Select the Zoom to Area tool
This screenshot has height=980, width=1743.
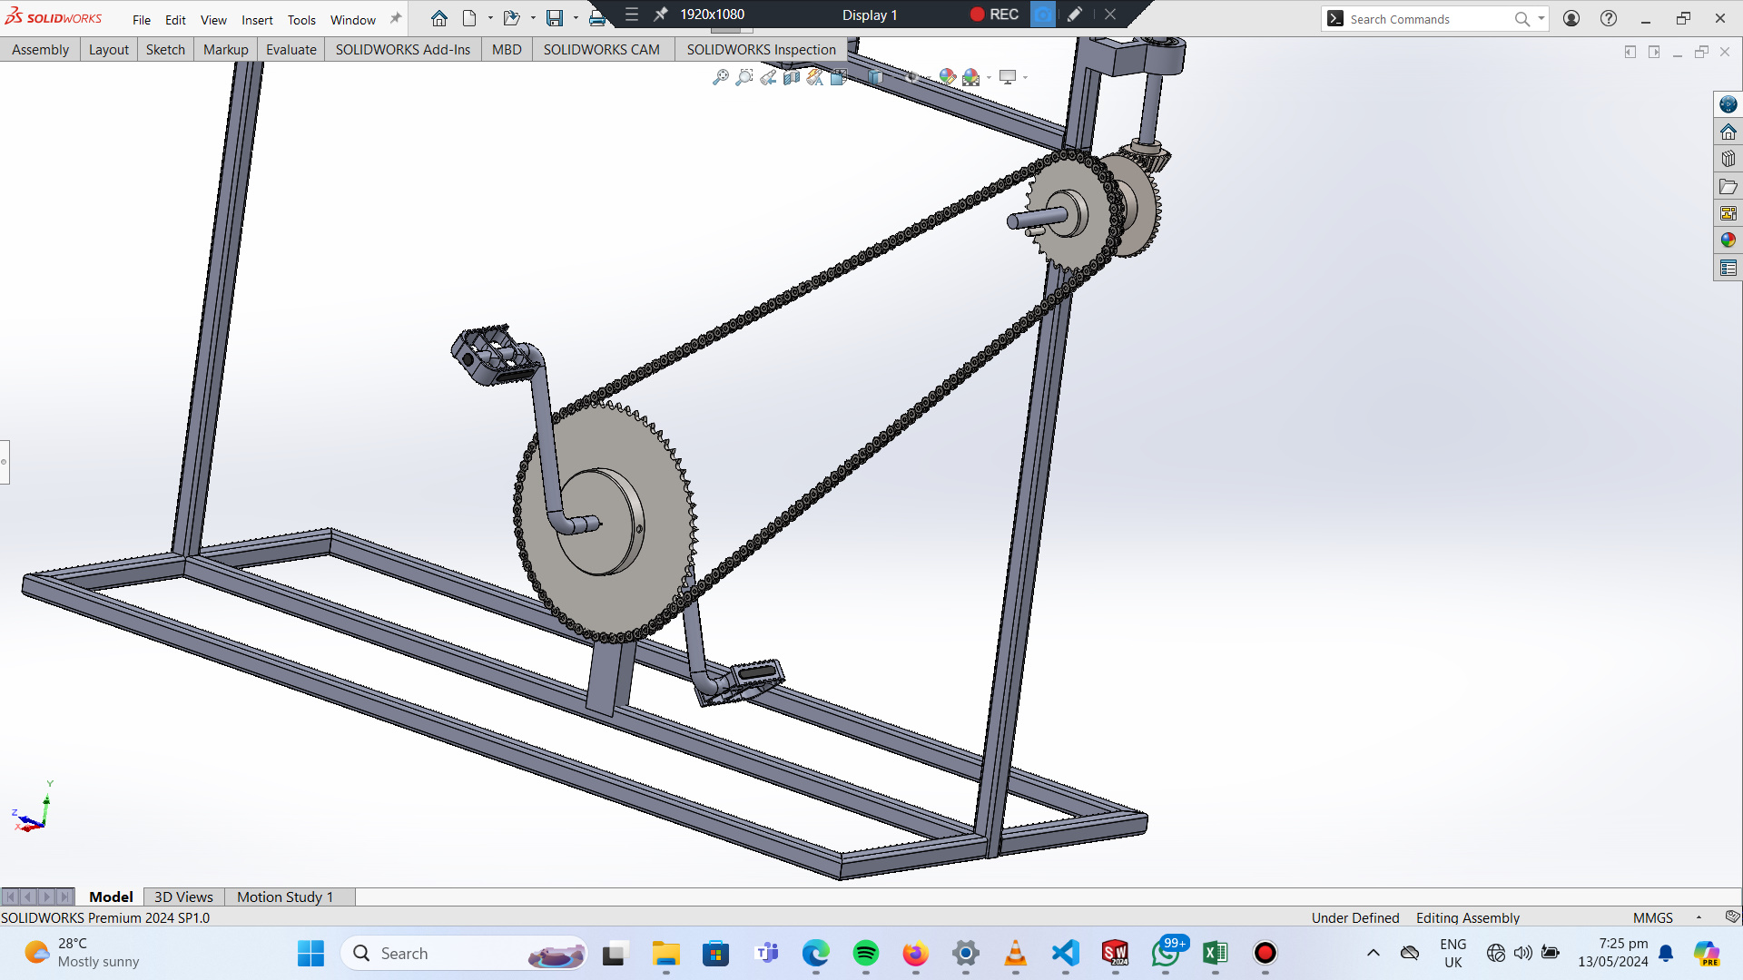744,77
